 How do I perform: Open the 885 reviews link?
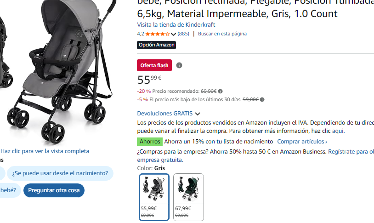(183, 34)
